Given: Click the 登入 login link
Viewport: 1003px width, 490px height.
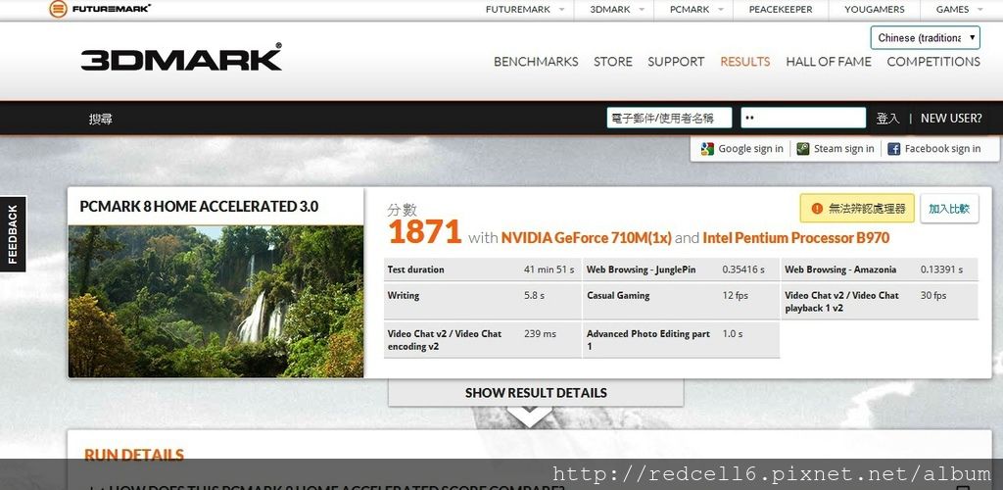Looking at the screenshot, I should pyautogui.click(x=887, y=119).
